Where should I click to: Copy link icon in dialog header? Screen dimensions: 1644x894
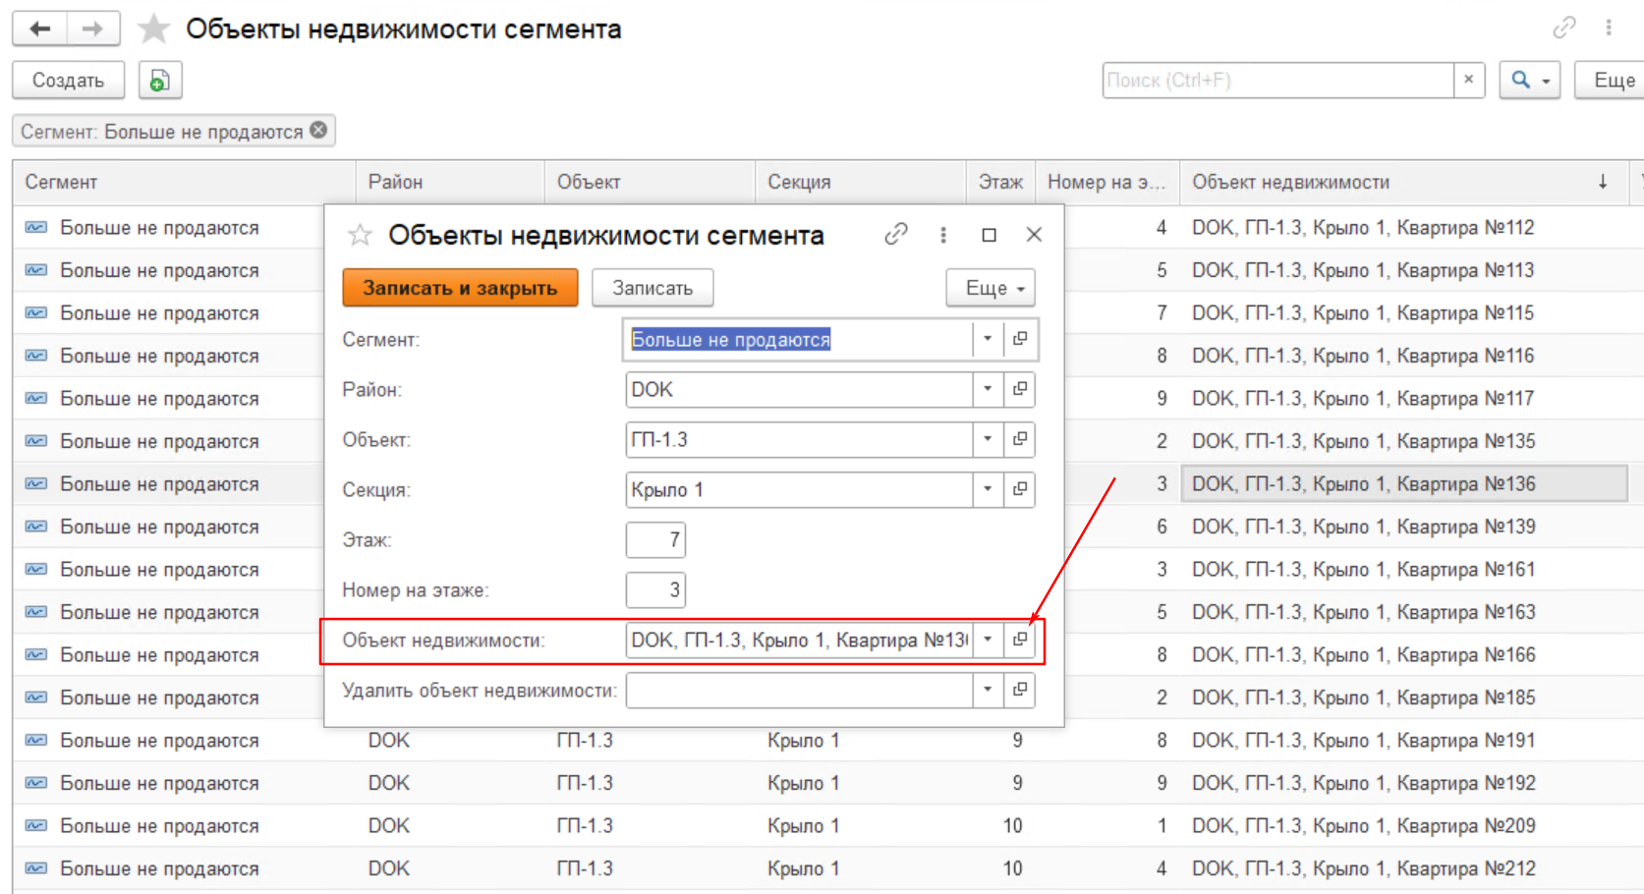point(895,235)
